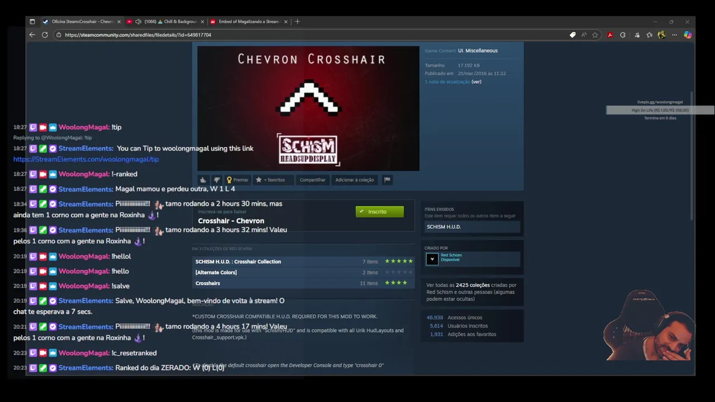Click five-star rating of Crosshair Collection
This screenshot has height=402, width=715.
point(399,261)
